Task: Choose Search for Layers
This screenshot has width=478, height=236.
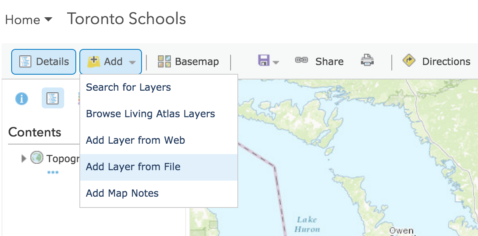Action: tap(128, 87)
